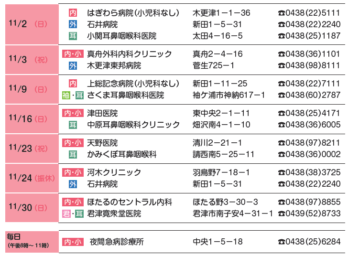Click phone number 0438(22)7111
This screenshot has width=348, height=256.
tap(313, 84)
